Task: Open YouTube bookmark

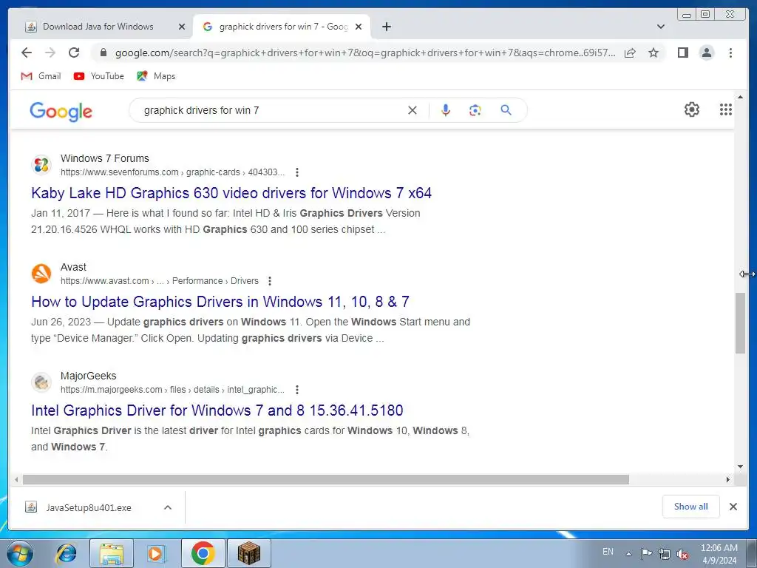Action: point(98,76)
